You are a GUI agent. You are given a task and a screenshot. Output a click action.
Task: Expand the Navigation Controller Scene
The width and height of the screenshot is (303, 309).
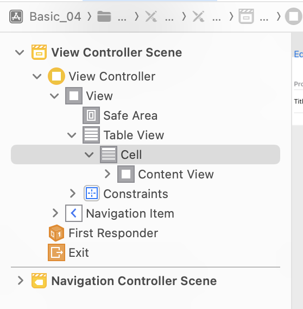(21, 281)
